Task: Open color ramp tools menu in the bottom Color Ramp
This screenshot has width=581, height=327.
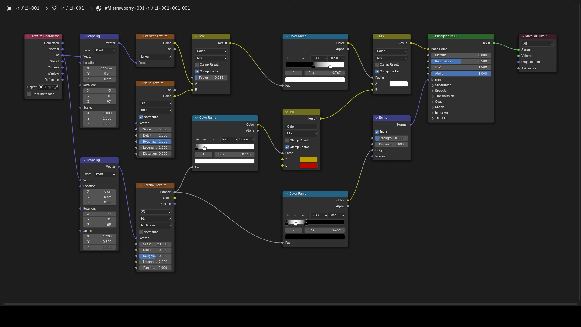Action: pyautogui.click(x=303, y=215)
